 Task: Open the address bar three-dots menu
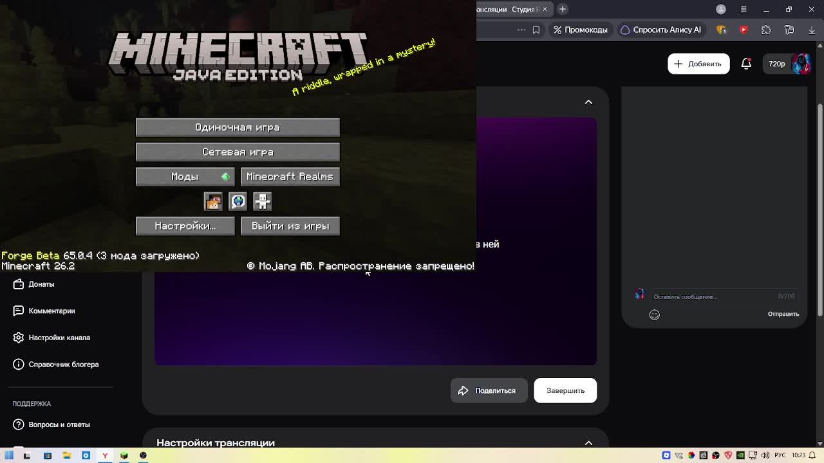tap(521, 30)
